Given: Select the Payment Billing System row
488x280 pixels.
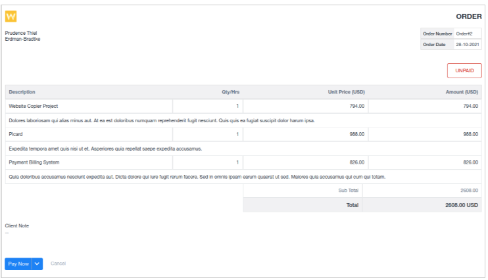Looking at the screenshot, I should 243,162.
